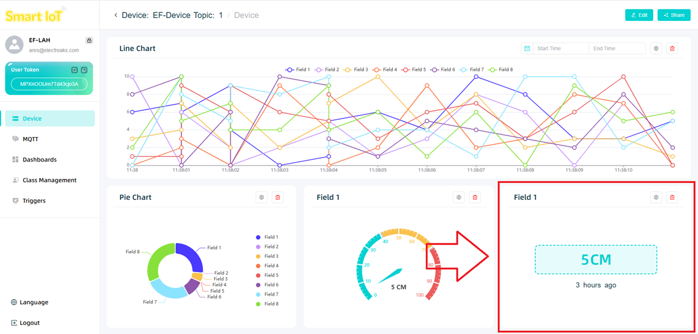The image size is (698, 334).
Task: Open settings for Field 1 text widget
Action: (656, 197)
